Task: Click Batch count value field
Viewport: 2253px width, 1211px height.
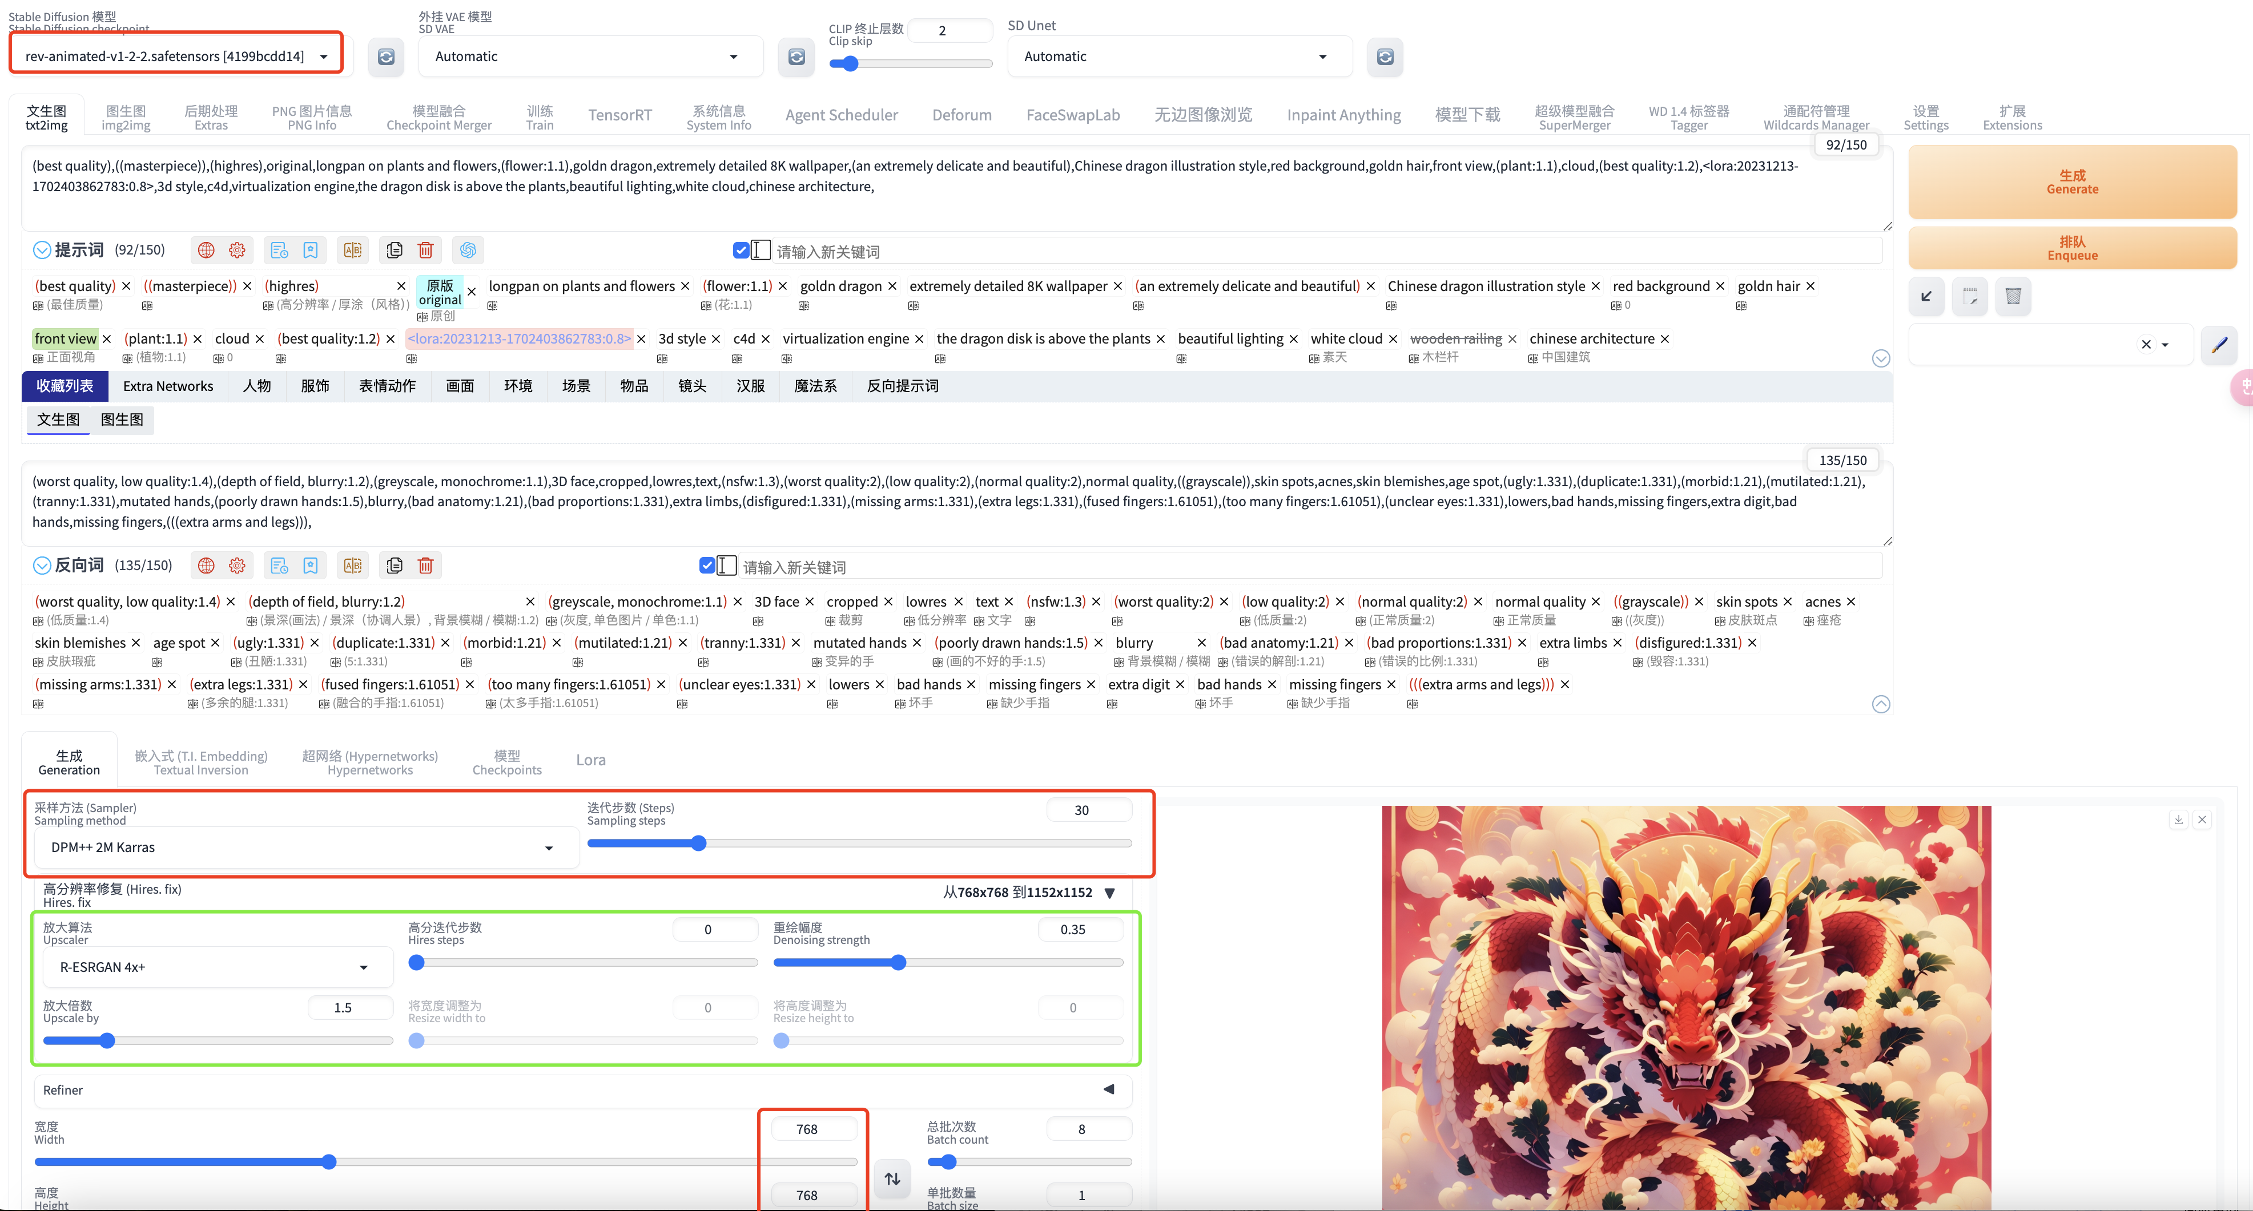Action: coord(1089,1130)
